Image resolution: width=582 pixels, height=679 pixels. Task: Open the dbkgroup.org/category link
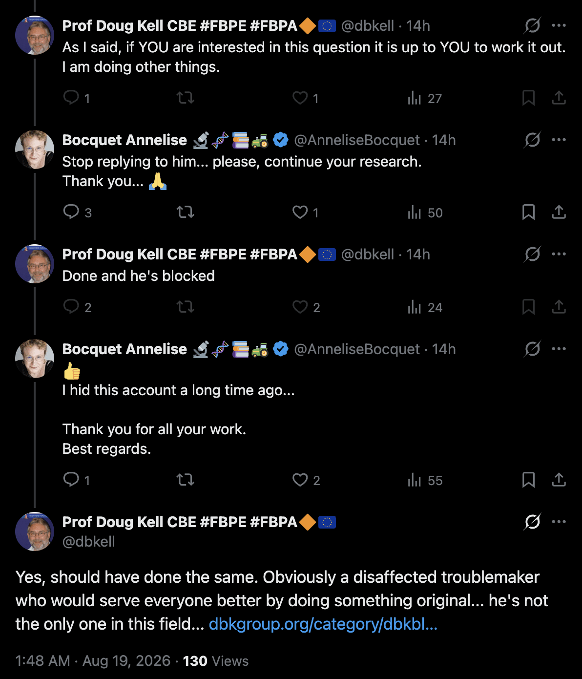pos(323,624)
